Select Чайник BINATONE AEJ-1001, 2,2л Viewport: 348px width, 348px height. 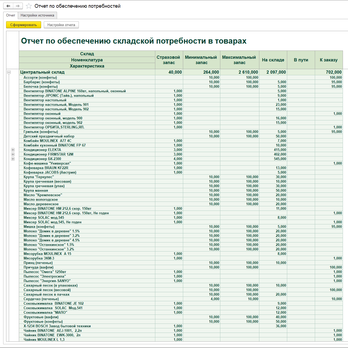coord(53,331)
